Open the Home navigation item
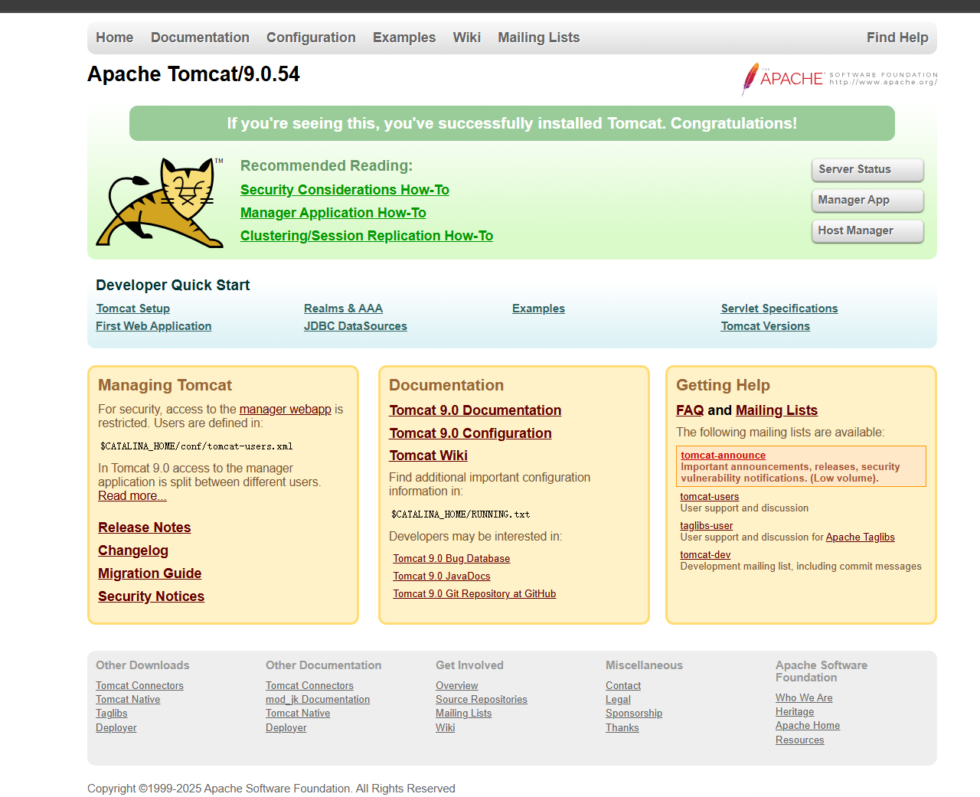 pyautogui.click(x=114, y=38)
